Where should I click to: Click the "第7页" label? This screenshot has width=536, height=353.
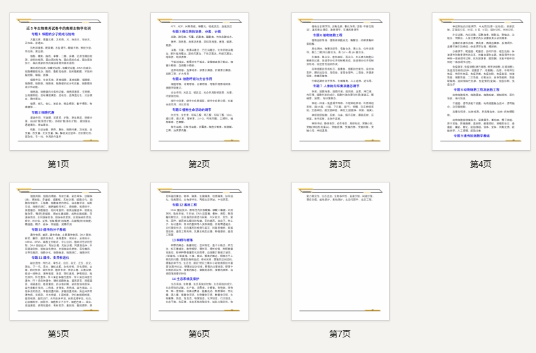click(340, 334)
